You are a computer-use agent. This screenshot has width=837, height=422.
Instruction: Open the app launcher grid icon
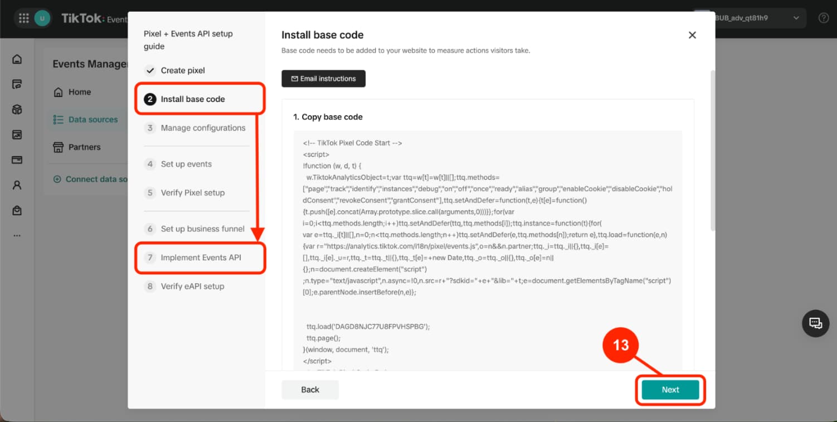point(24,18)
